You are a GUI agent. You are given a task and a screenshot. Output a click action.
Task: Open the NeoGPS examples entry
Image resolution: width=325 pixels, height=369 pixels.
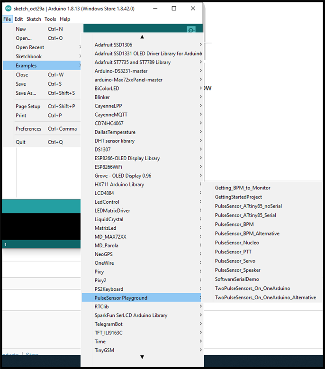coord(143,254)
